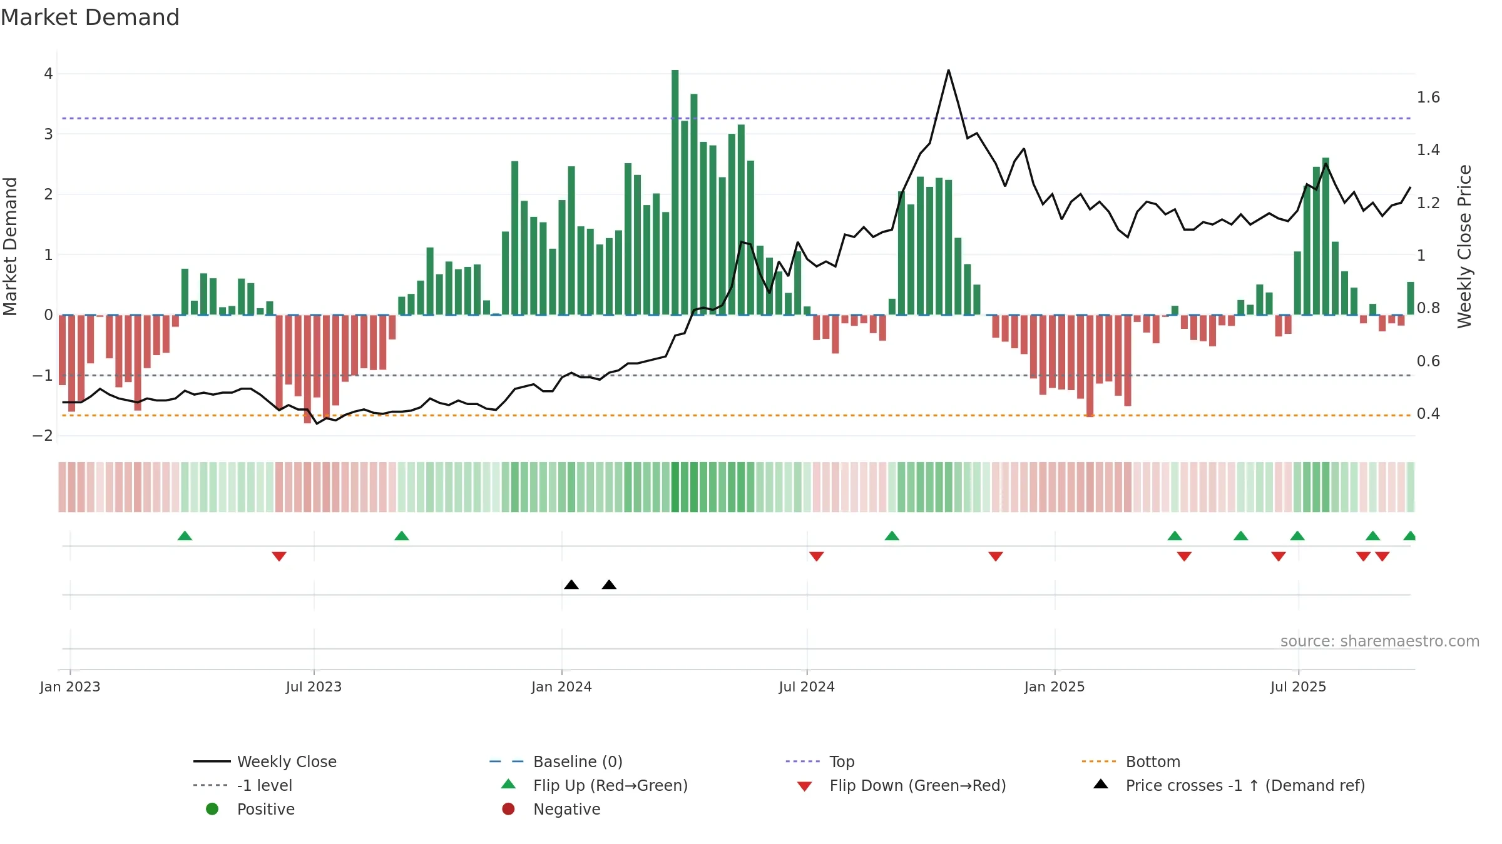Image resolution: width=1502 pixels, height=844 pixels.
Task: Click the second black price-cross marker in early 2024
Action: coord(609,585)
